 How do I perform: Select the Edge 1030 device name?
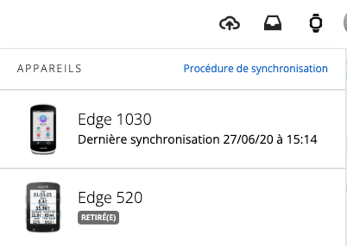point(114,119)
